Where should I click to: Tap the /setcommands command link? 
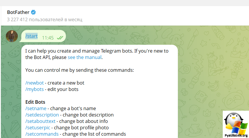[x=42, y=134]
